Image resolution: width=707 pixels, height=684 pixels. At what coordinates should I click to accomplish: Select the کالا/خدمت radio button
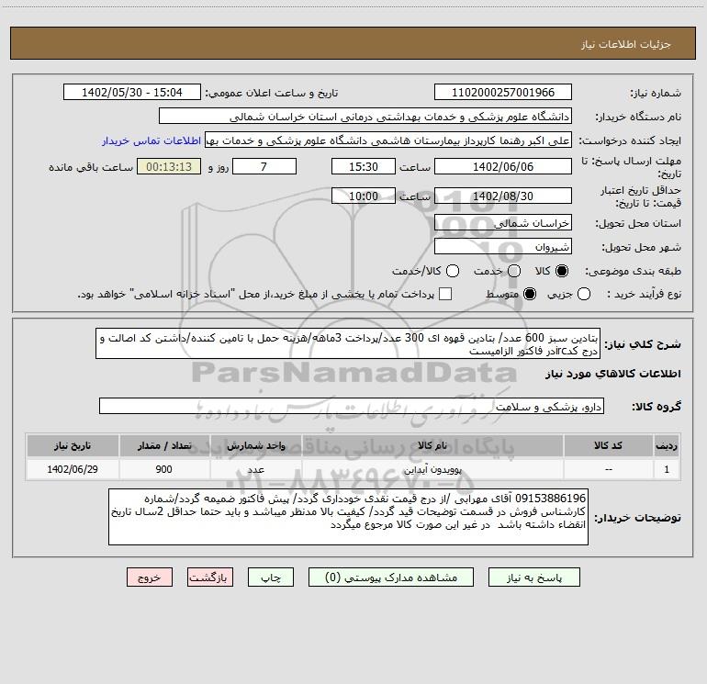[453, 271]
